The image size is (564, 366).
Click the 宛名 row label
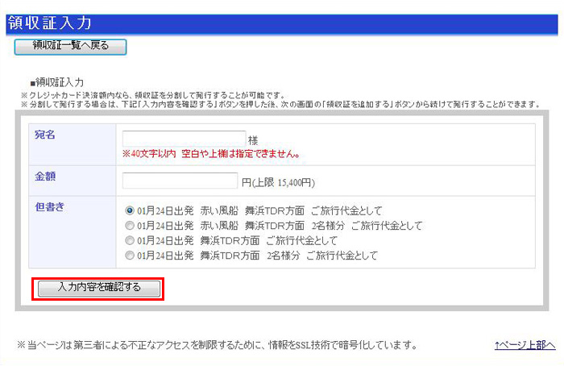45,135
